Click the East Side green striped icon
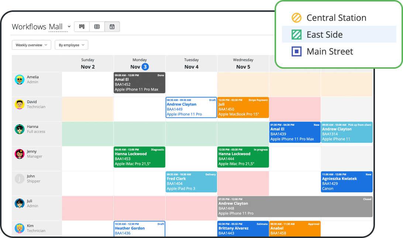The height and width of the screenshot is (238, 403). pyautogui.click(x=297, y=35)
